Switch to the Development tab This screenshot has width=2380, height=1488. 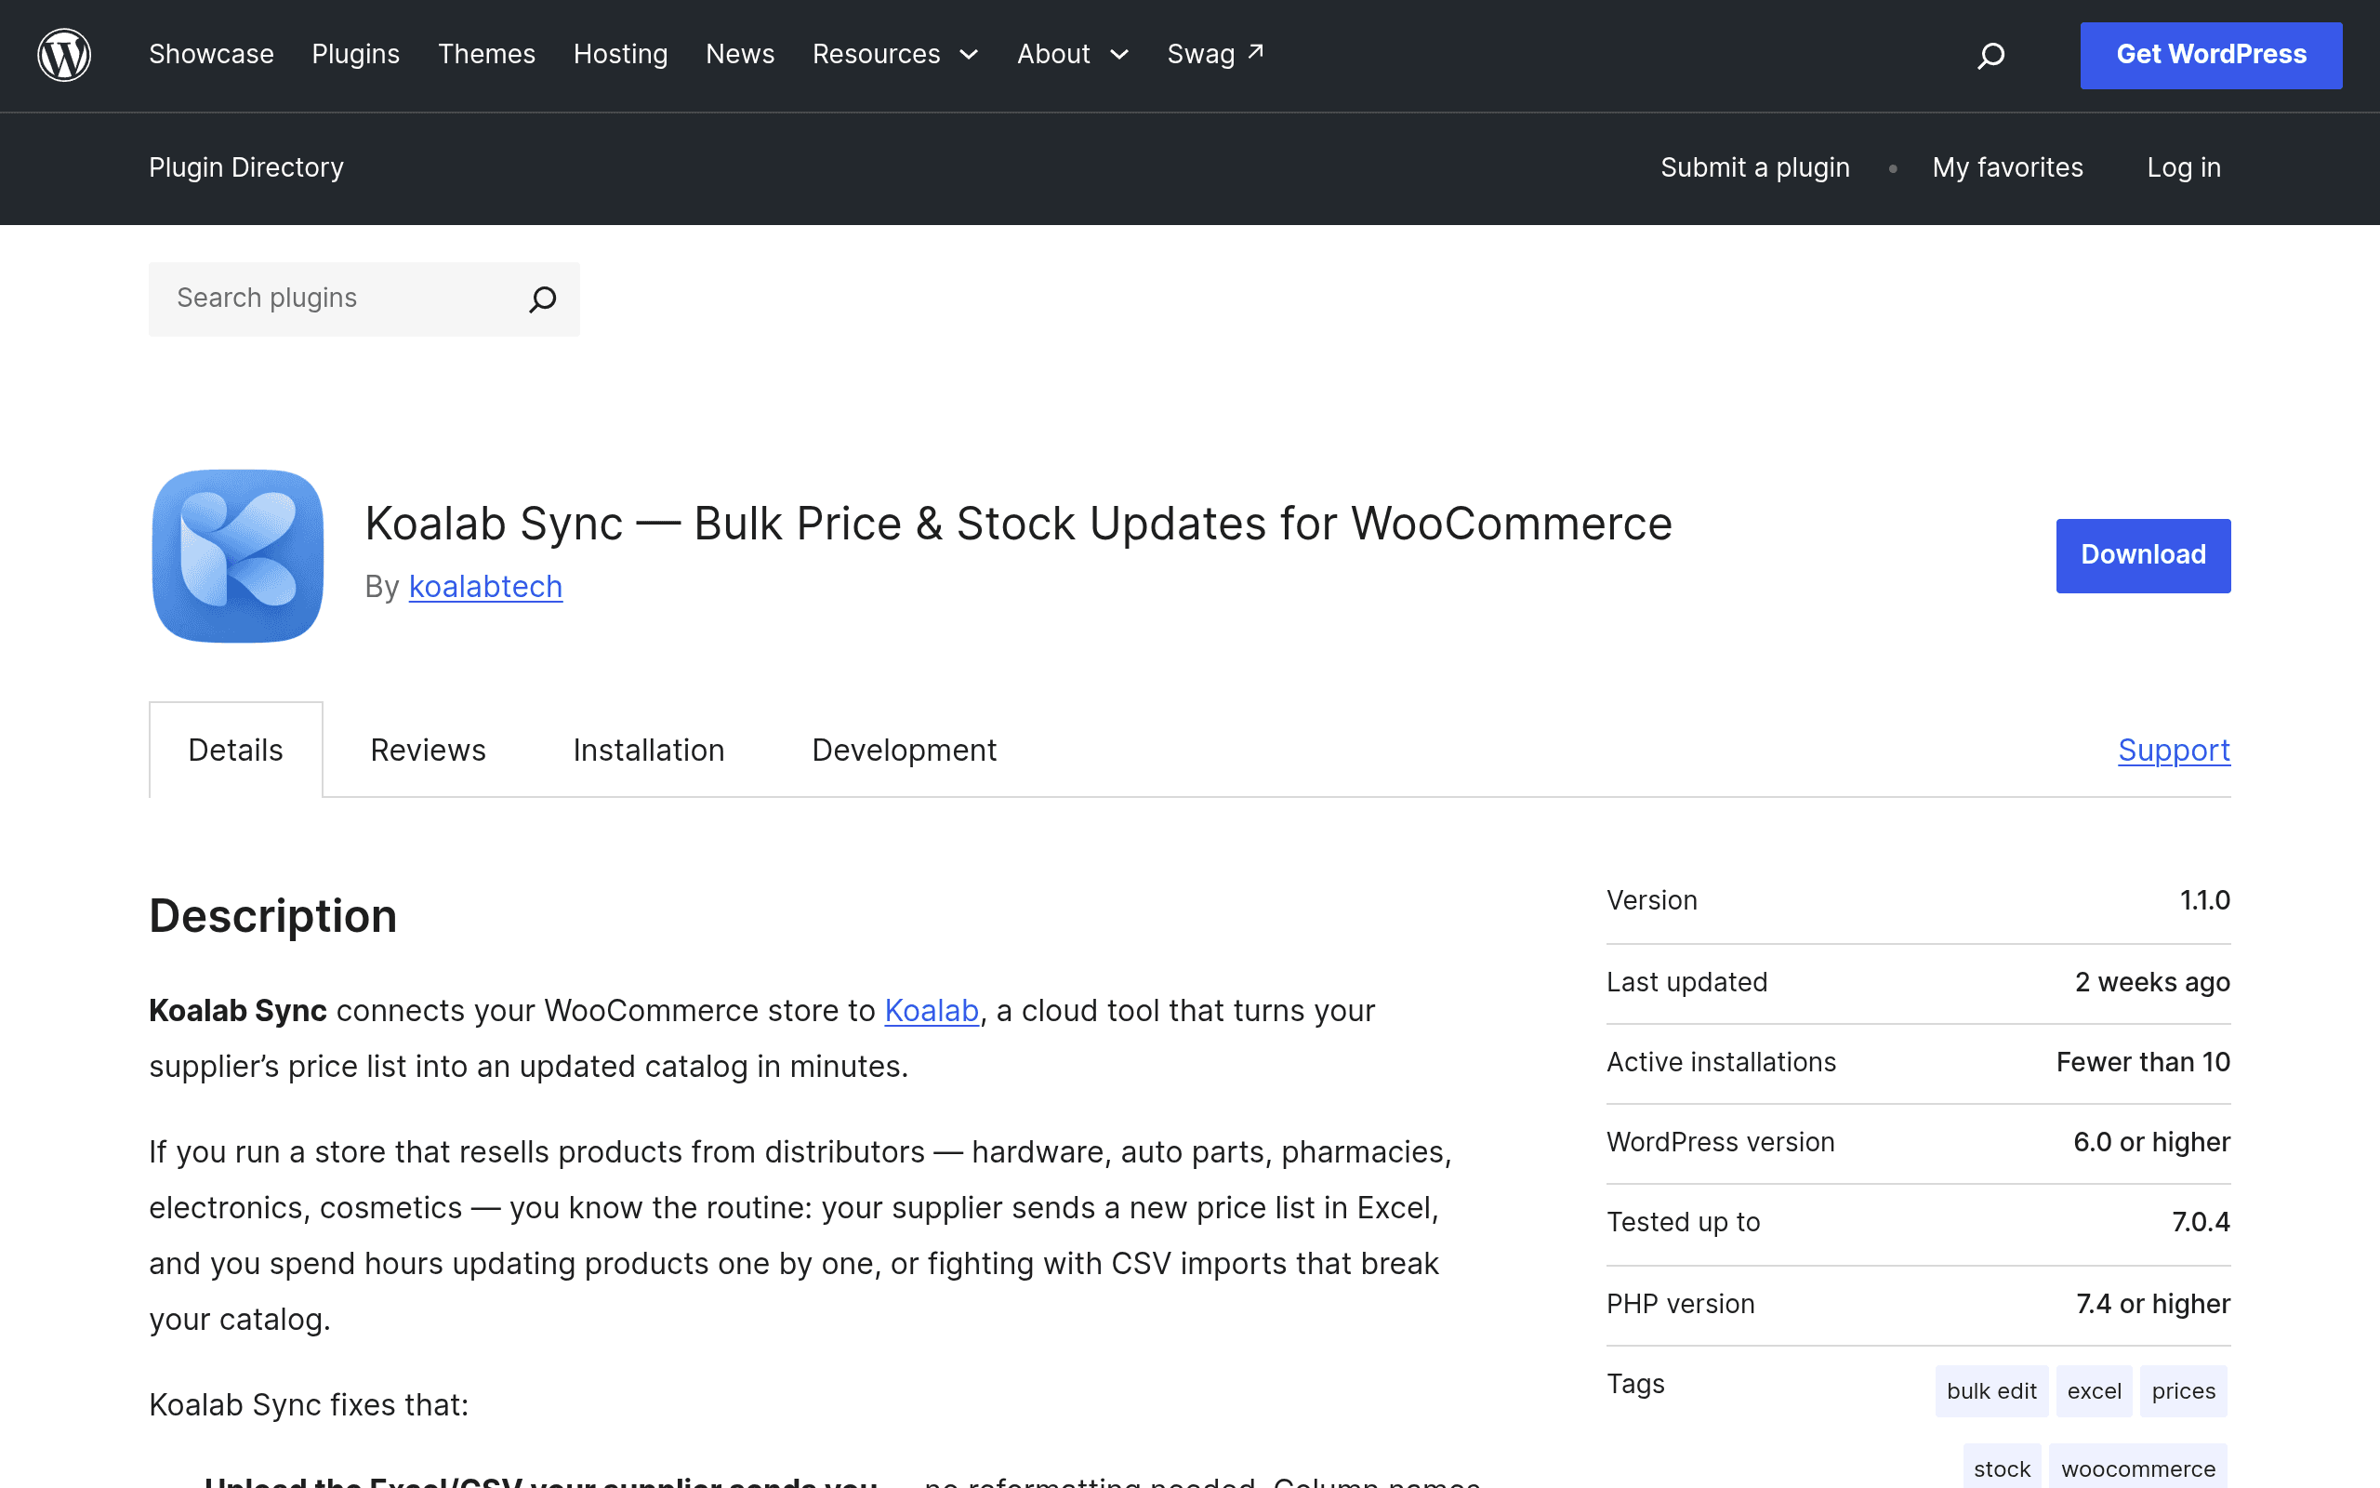[904, 750]
